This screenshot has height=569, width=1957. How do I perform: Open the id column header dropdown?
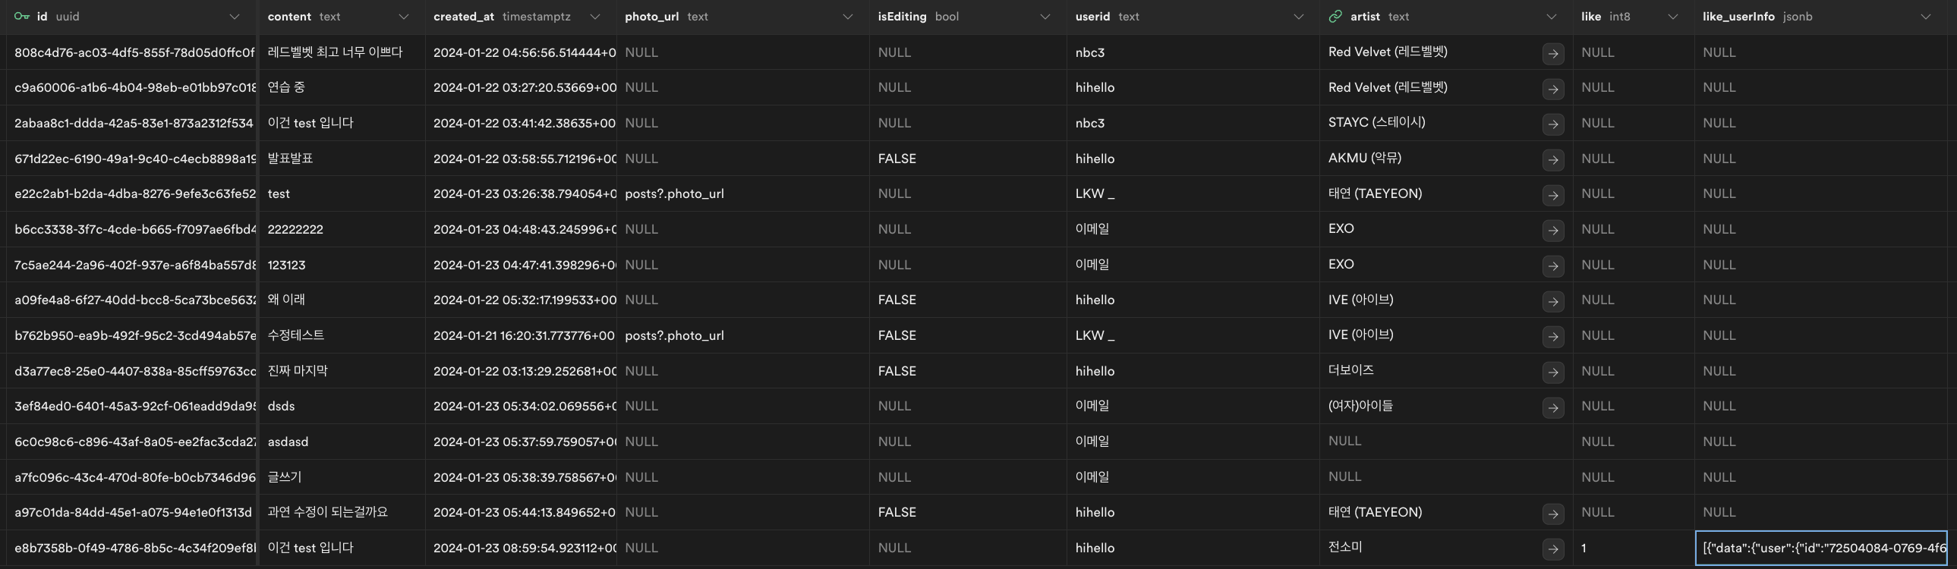coord(234,17)
